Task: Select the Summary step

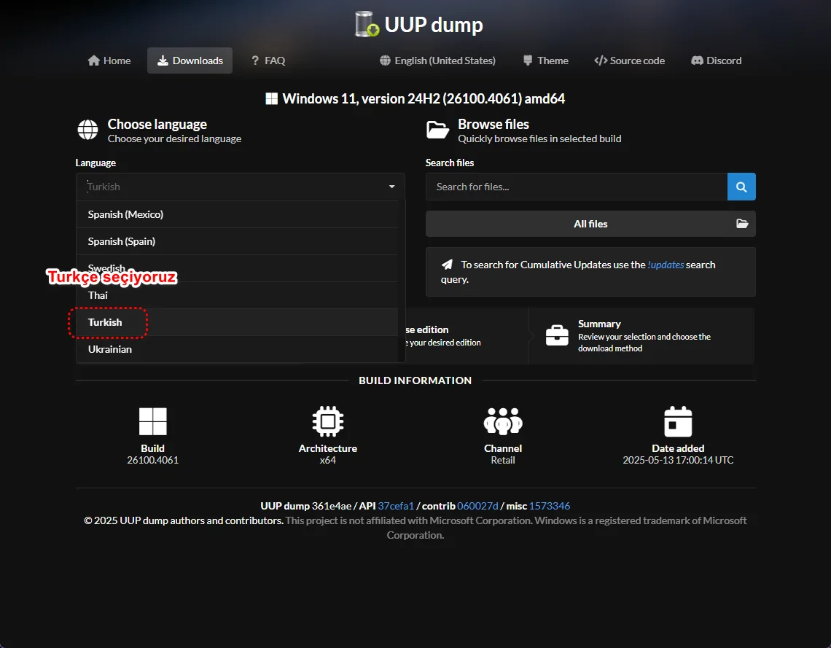Action: click(641, 336)
